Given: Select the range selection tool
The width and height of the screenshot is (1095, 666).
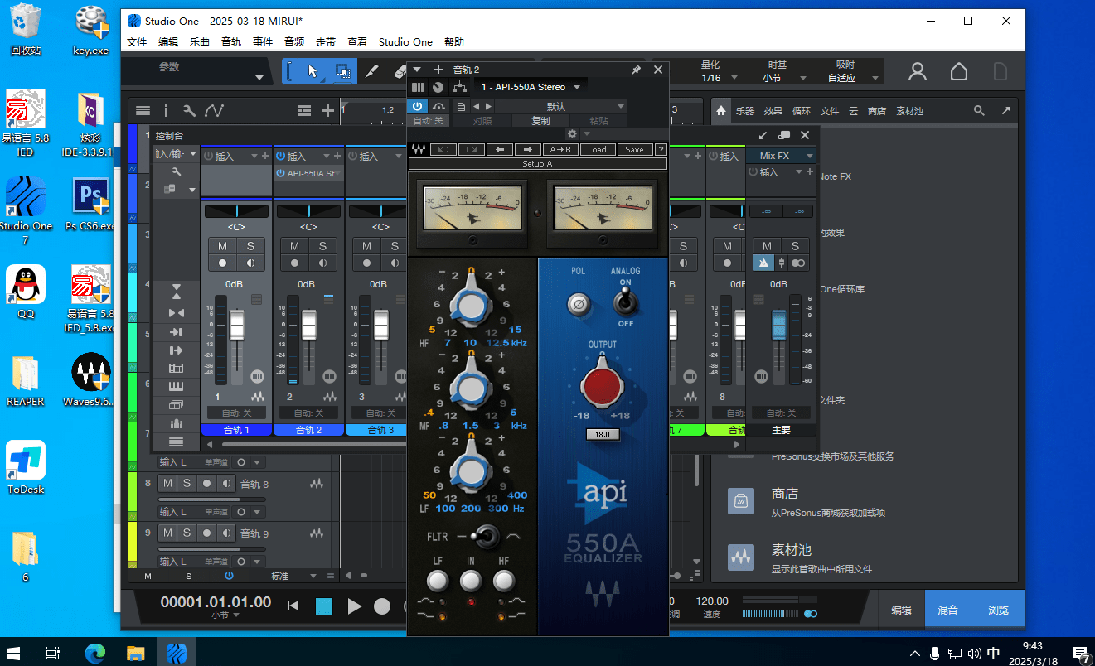Looking at the screenshot, I should pyautogui.click(x=342, y=71).
